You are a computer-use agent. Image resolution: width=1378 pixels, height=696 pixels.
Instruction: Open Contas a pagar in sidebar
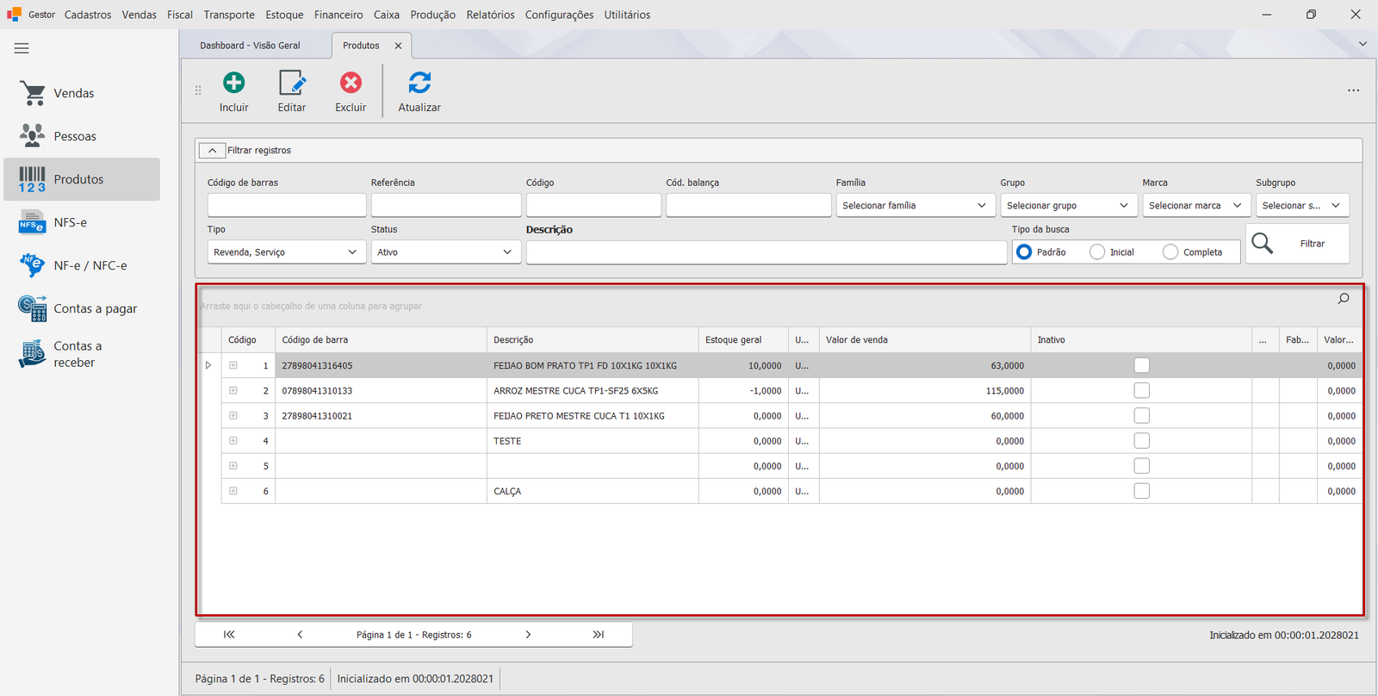coord(82,308)
